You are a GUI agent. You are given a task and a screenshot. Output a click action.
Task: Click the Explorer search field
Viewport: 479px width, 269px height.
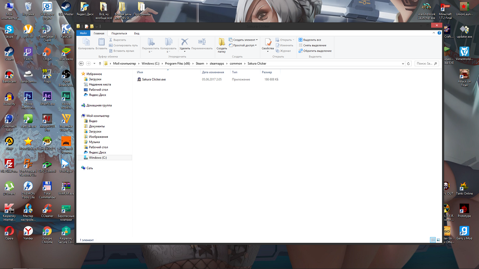[x=426, y=64]
